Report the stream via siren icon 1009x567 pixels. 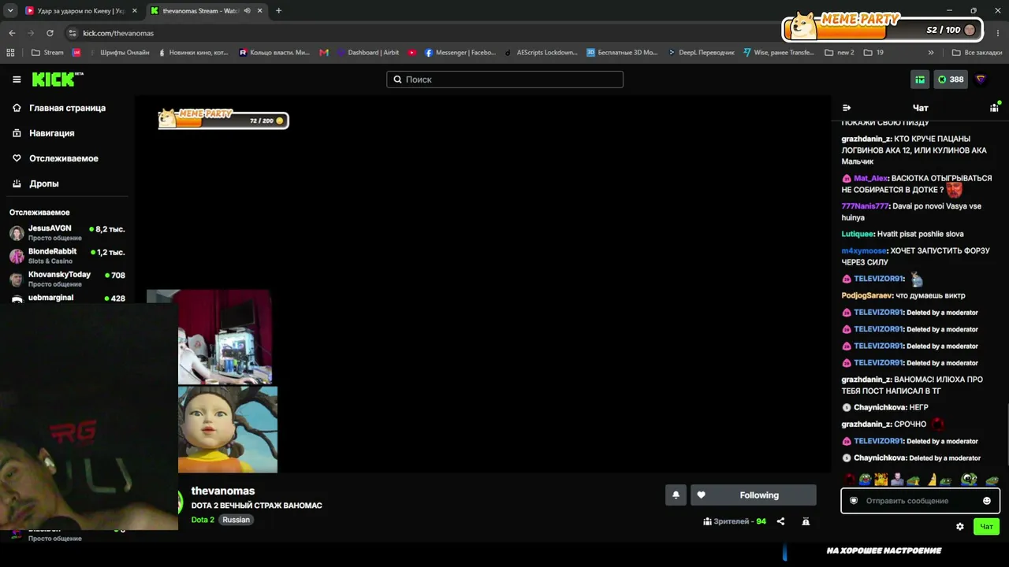click(x=806, y=521)
